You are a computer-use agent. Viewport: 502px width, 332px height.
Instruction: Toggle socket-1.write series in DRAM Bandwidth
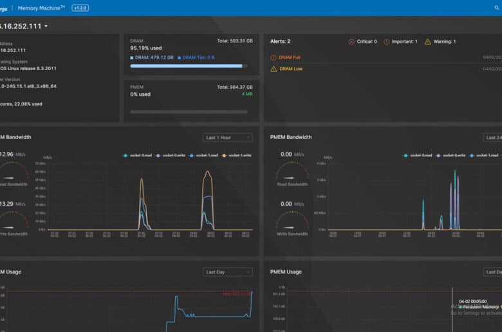coord(237,155)
